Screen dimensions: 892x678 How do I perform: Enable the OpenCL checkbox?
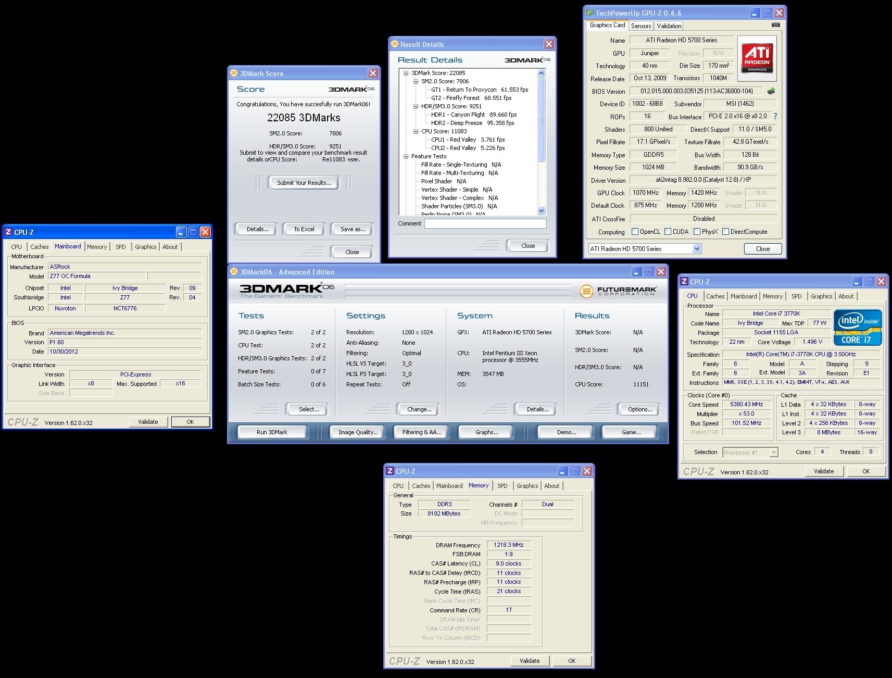click(x=635, y=232)
